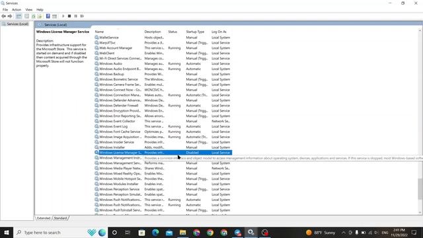423x238 pixels.
Task: Select the Windows Biometric Service row
Action: click(163, 79)
